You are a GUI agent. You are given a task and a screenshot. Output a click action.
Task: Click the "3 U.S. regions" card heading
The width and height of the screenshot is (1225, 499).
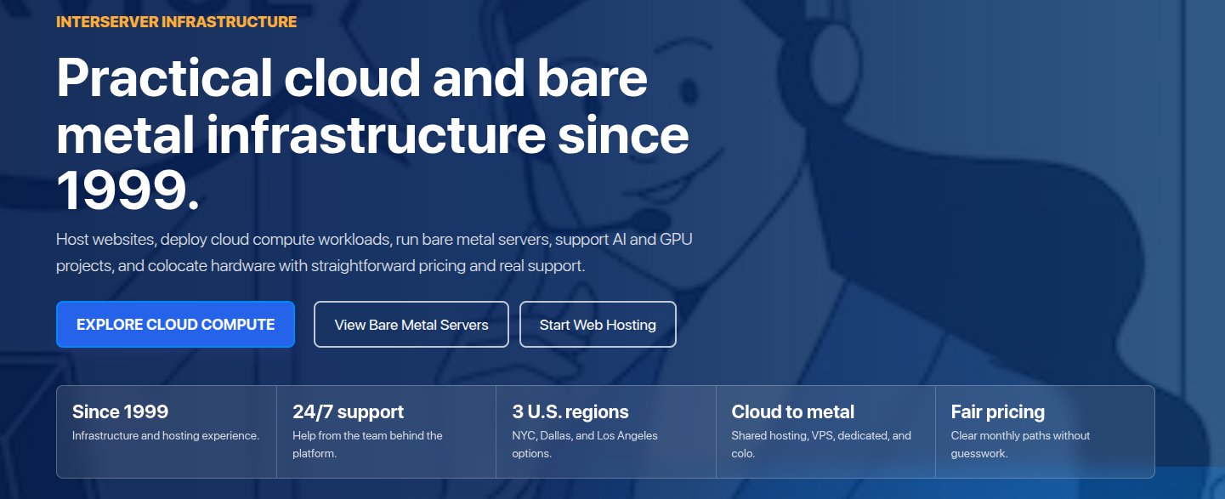coord(570,412)
